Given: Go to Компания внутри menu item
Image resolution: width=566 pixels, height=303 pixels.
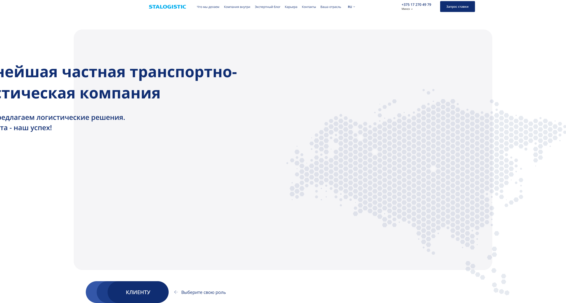Looking at the screenshot, I should point(237,7).
